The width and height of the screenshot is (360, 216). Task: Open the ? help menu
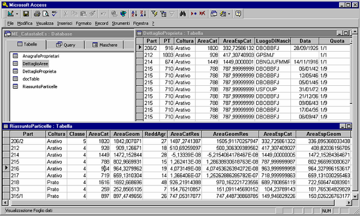coord(153,23)
